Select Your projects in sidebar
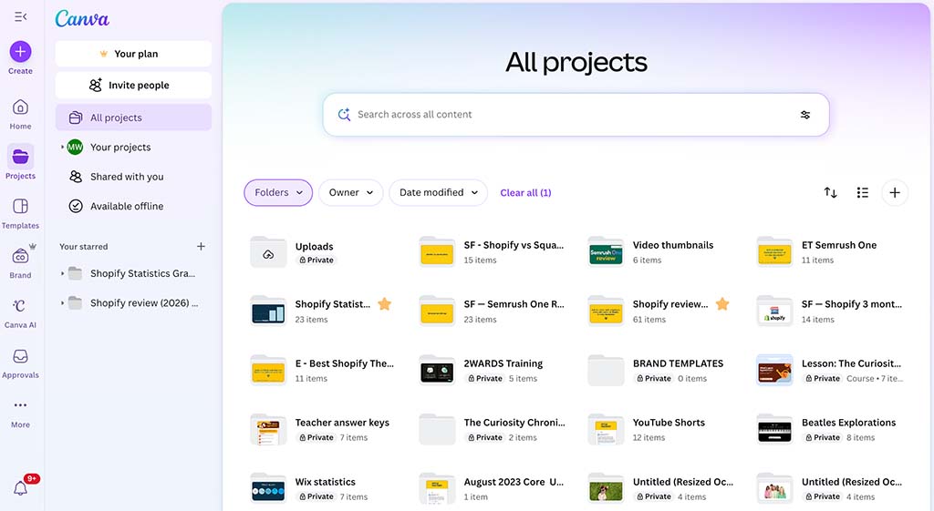Screen dimensions: 934x511 click(133, 147)
